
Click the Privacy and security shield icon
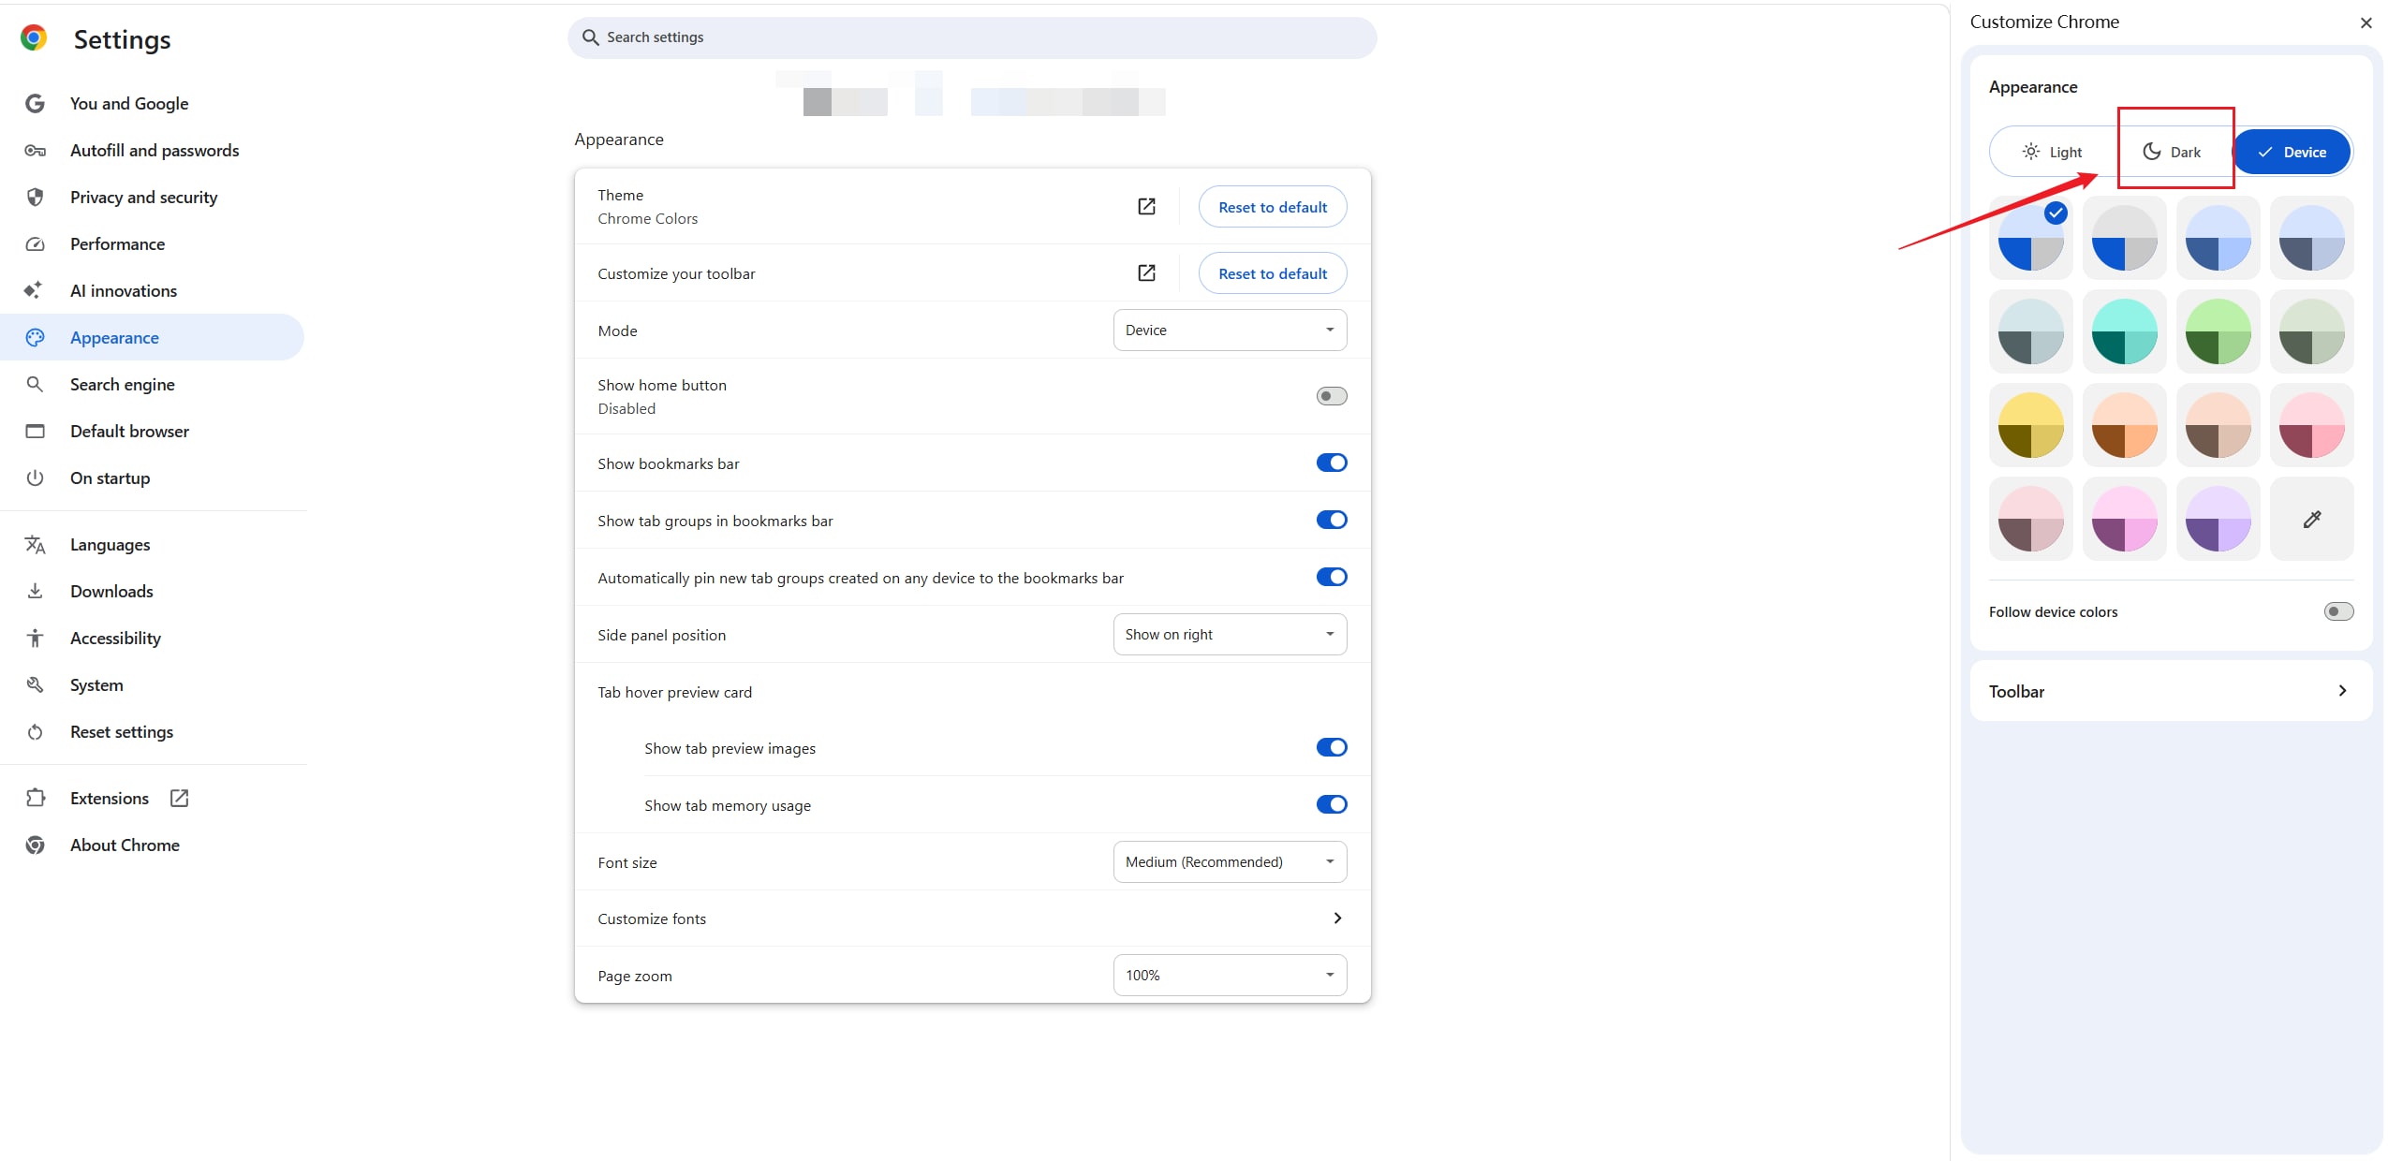36,198
